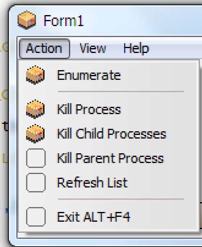Screen dimensions: 202x247
Task: Click the box icon beside Kill Child Processes
Action: coord(36,134)
